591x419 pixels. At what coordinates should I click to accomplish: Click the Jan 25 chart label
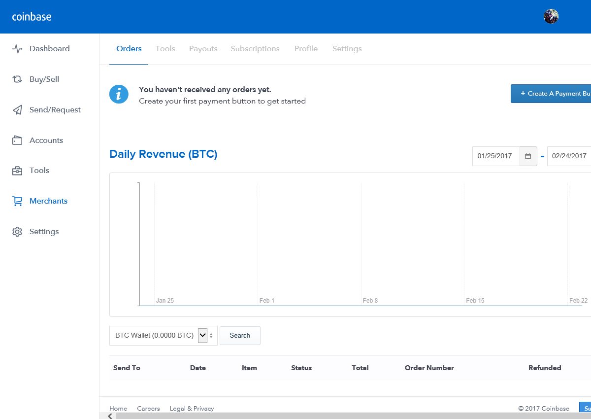(165, 301)
